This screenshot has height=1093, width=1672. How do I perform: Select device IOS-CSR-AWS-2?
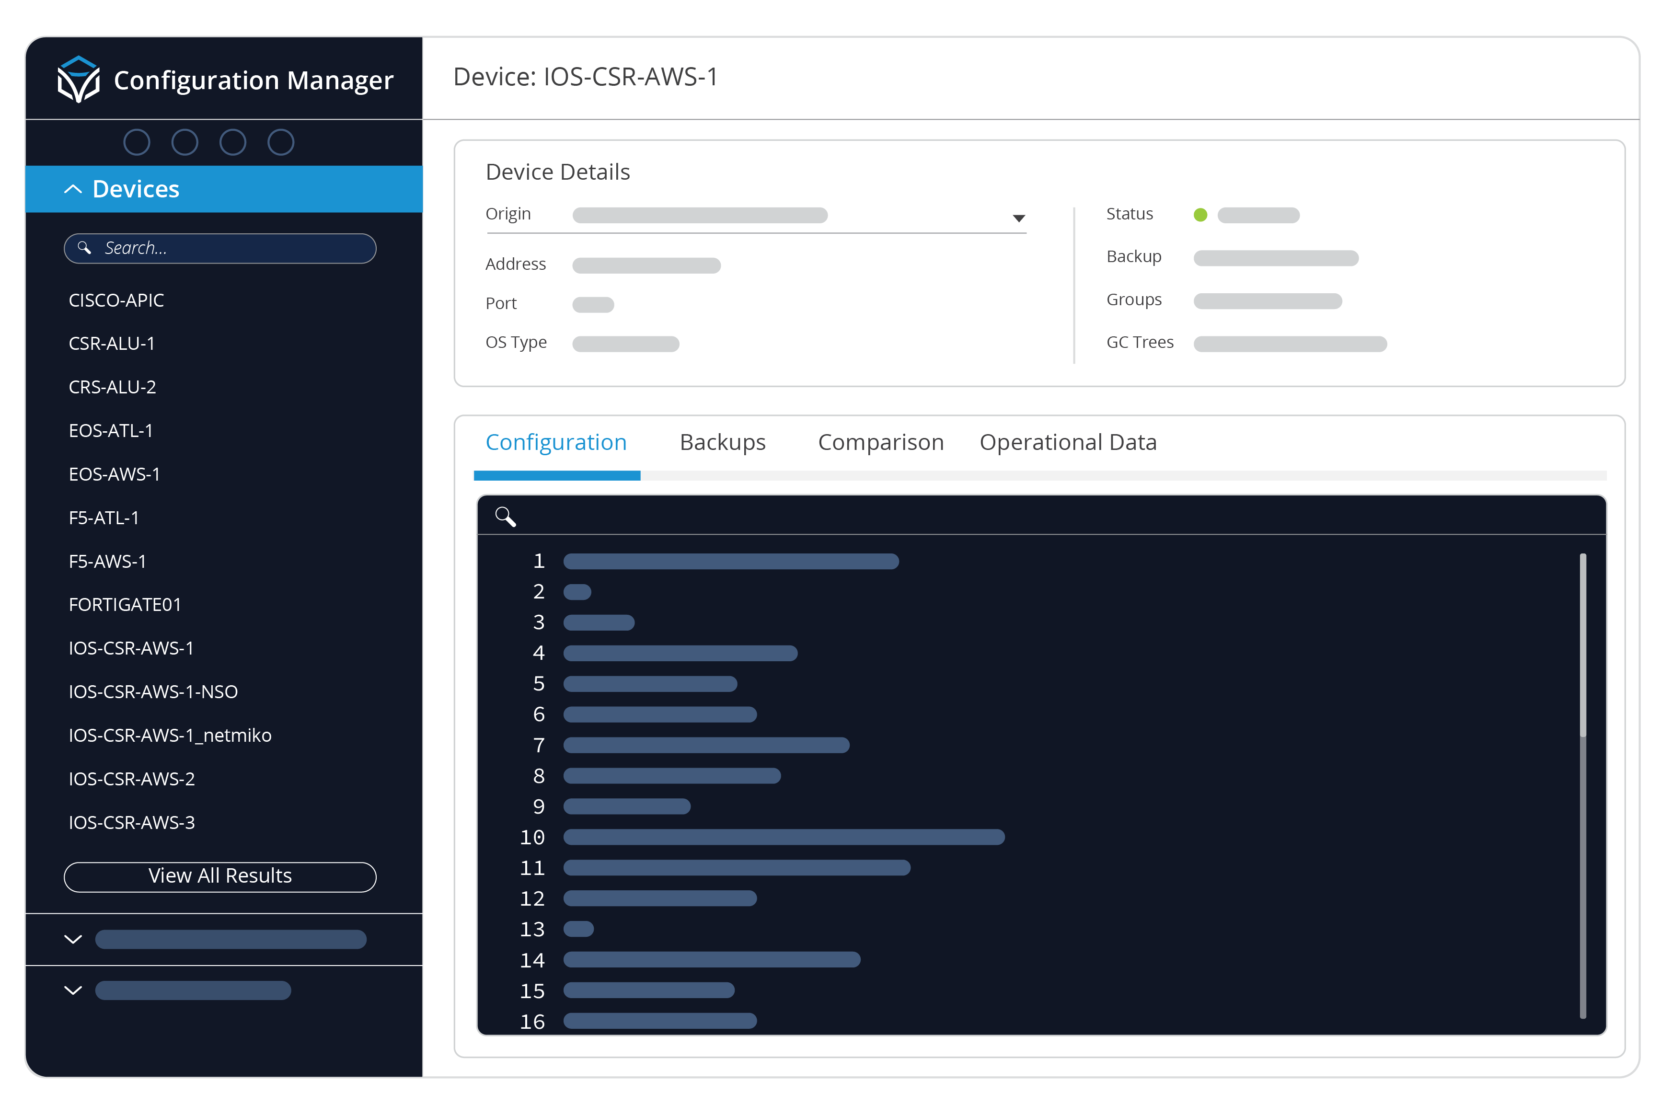click(131, 779)
